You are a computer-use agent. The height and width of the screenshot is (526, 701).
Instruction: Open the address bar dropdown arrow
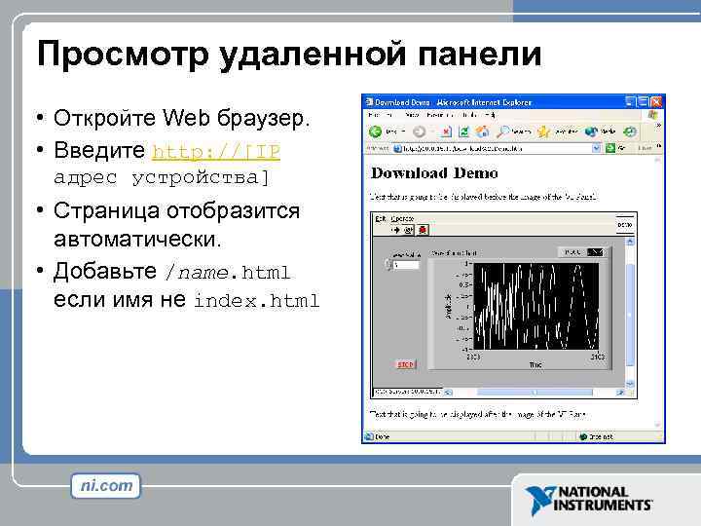[596, 148]
